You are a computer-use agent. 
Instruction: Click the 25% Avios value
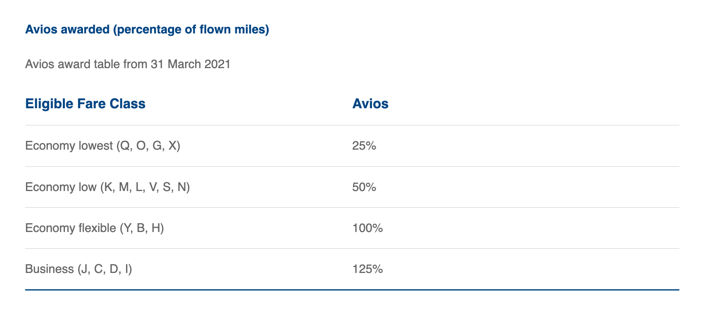364,146
